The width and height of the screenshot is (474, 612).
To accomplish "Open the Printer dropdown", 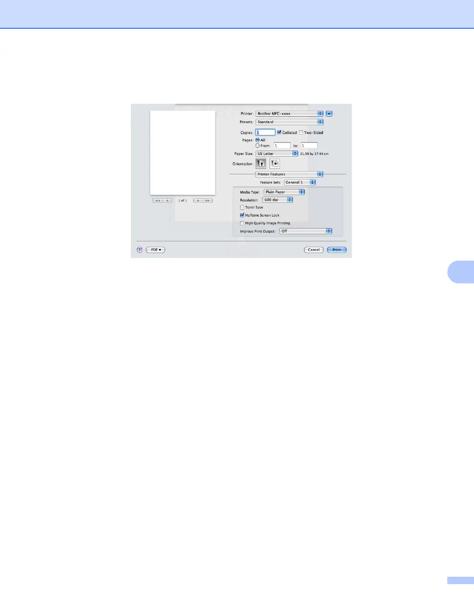I will (289, 113).
